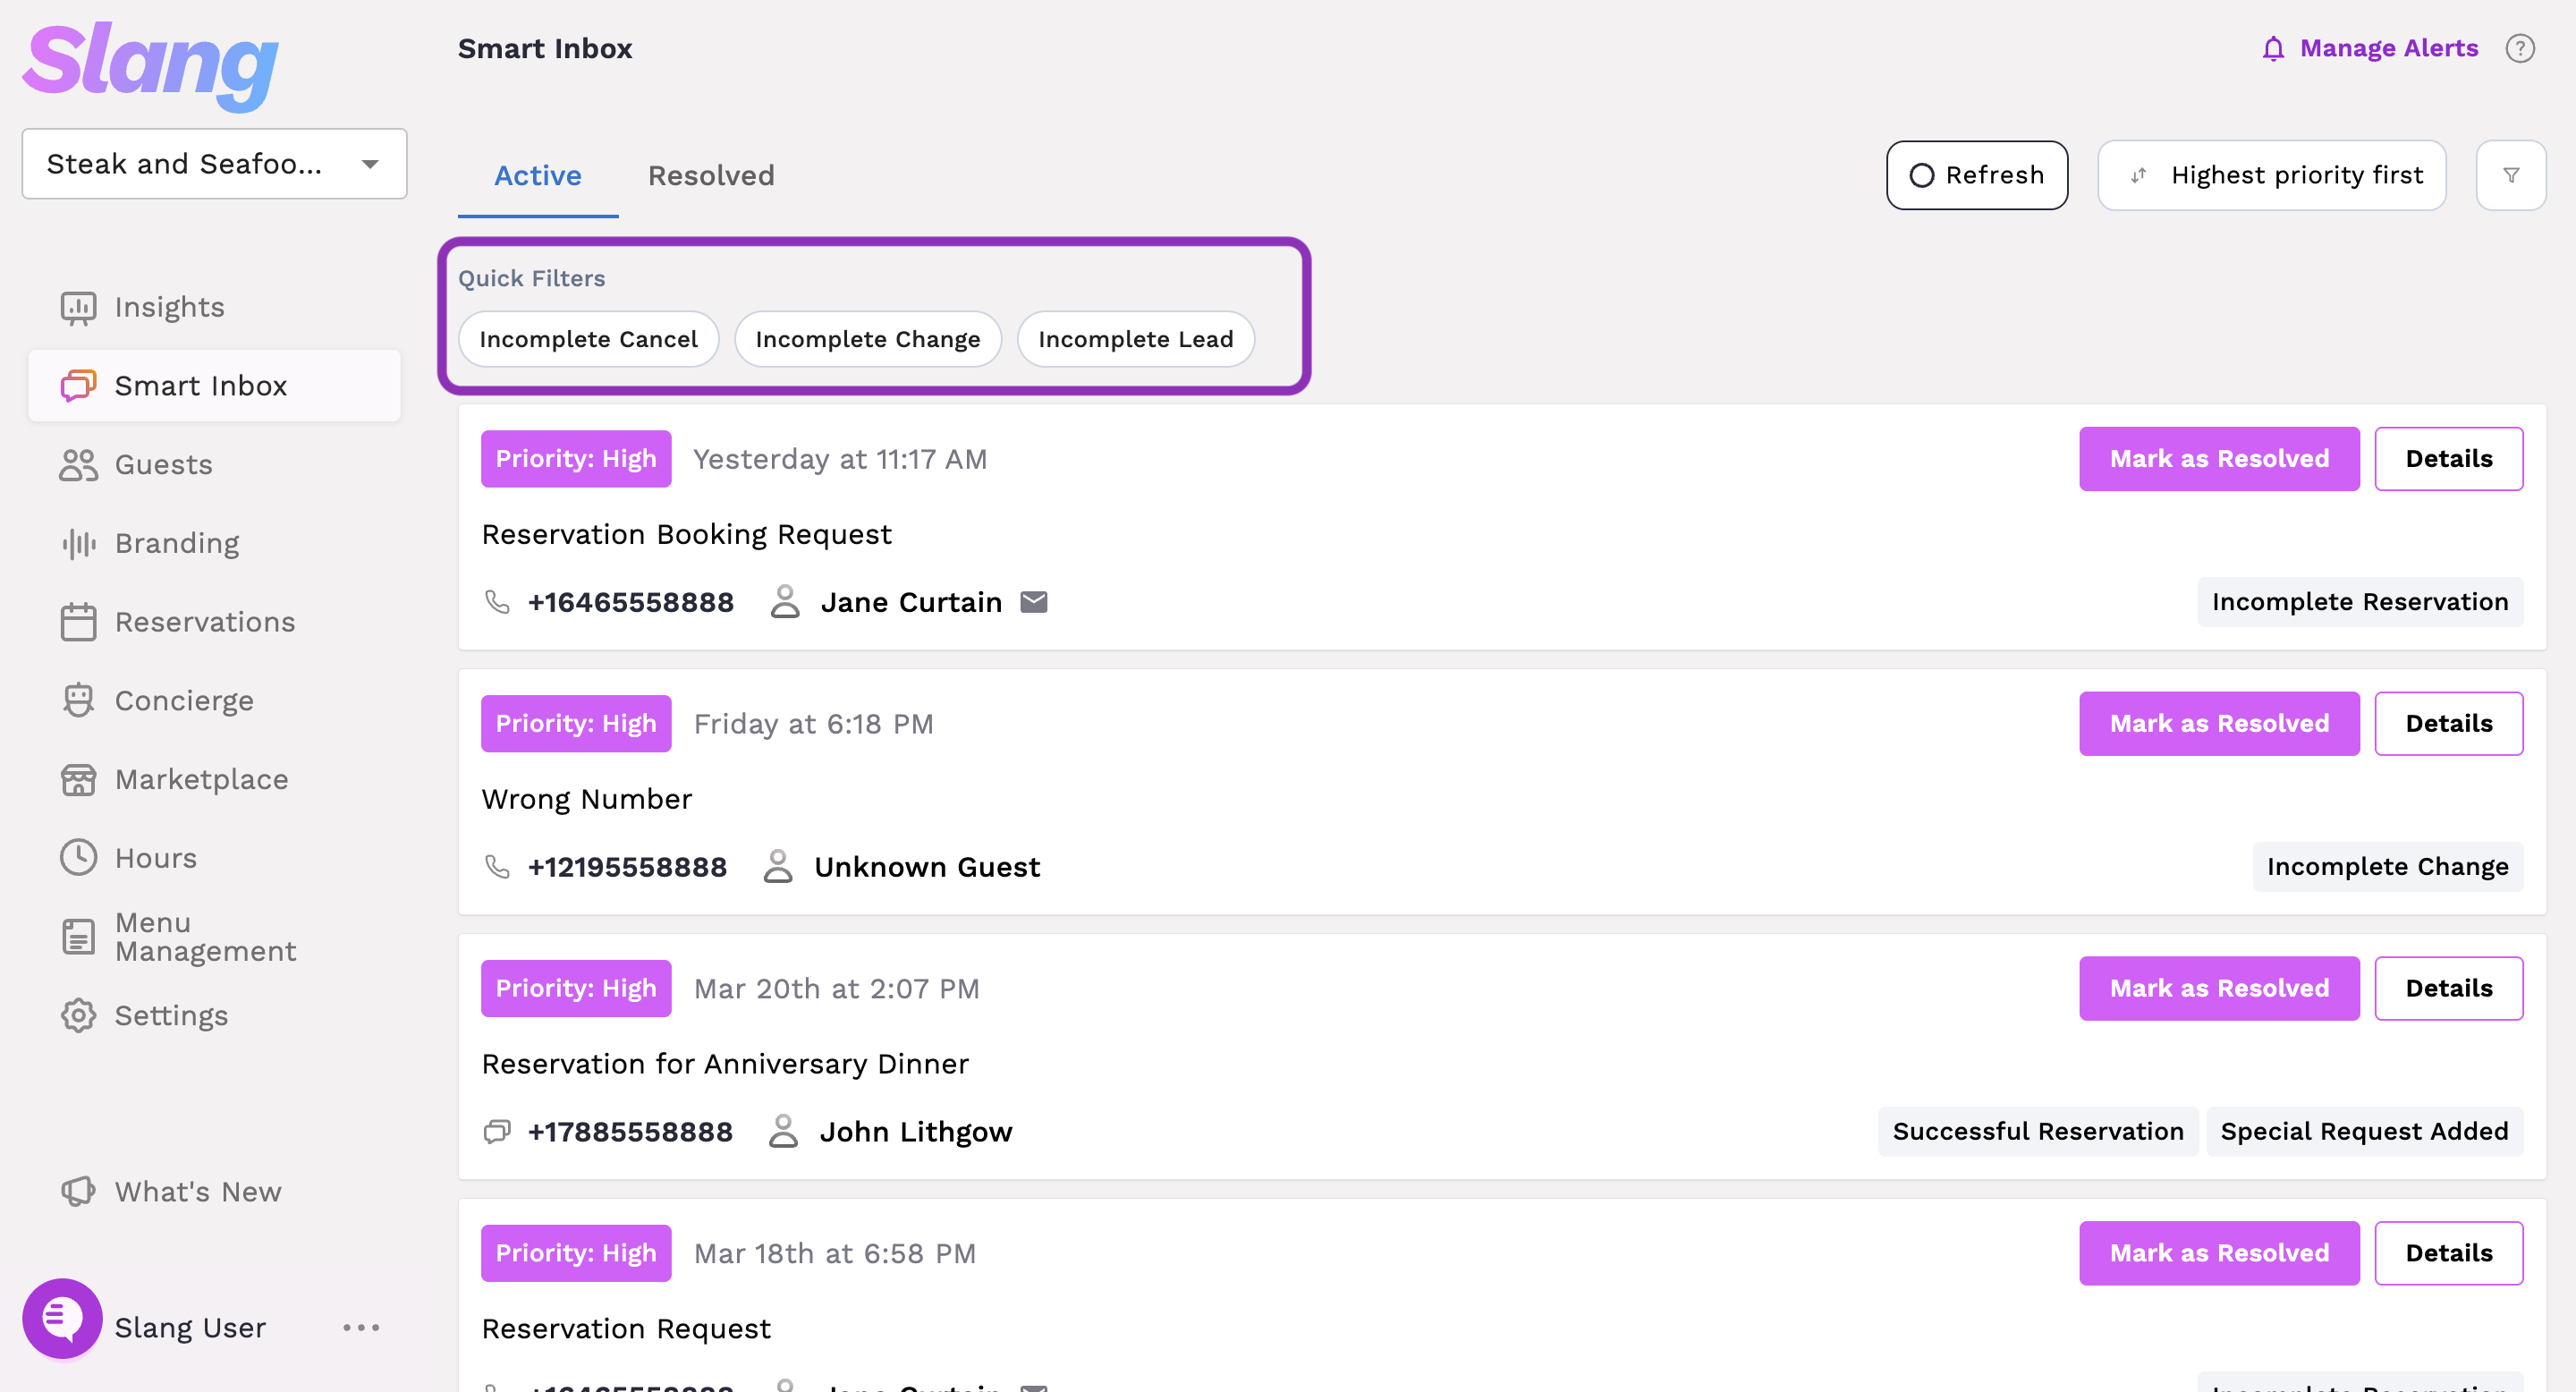This screenshot has height=1392, width=2576.
Task: Click the Successful Reservation tag
Action: [2038, 1132]
